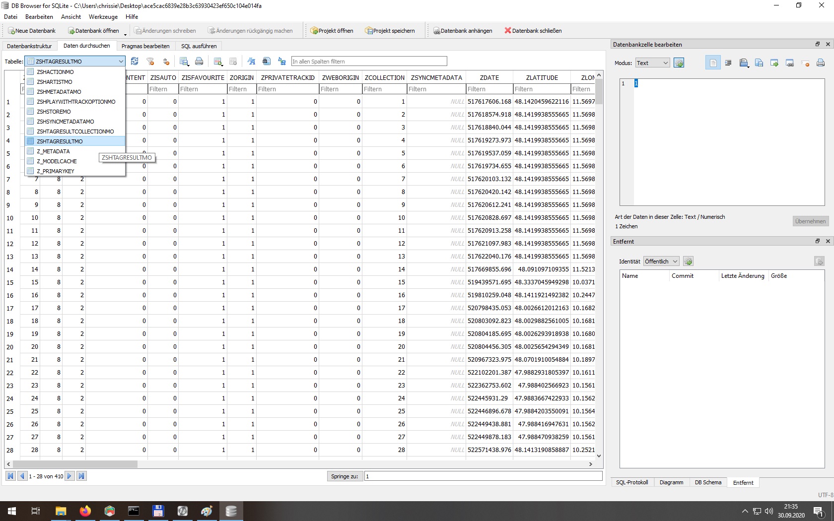This screenshot has height=521, width=834.
Task: Expand Datenbank öffnen recent arrow
Action: [125, 34]
